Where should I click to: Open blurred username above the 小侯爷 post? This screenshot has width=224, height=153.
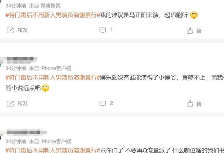pos(21,60)
